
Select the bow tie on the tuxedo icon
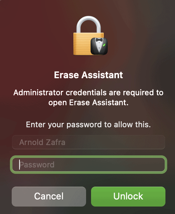pos(99,40)
